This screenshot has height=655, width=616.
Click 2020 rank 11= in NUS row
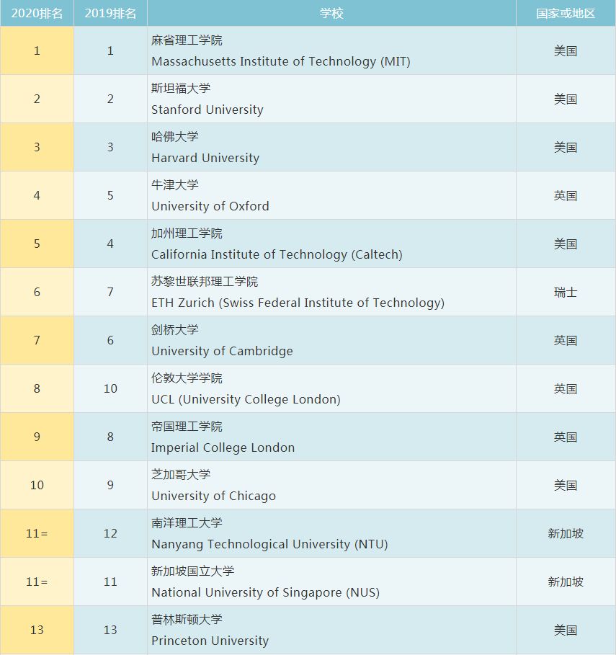point(37,582)
